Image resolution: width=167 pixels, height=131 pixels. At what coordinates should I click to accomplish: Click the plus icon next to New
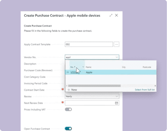coord(69,90)
